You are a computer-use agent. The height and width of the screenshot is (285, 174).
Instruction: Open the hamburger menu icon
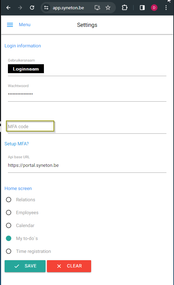(10, 25)
